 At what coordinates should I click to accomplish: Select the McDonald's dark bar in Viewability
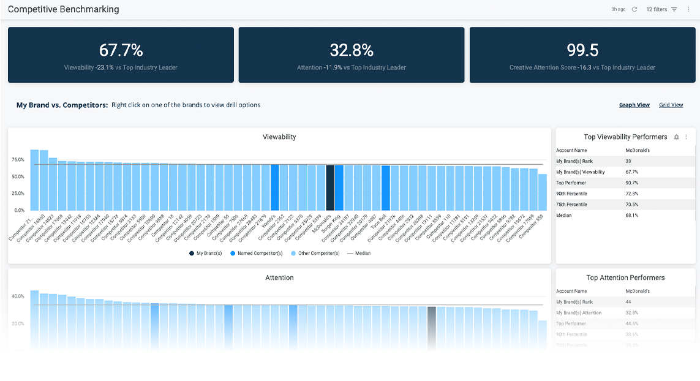pos(330,187)
